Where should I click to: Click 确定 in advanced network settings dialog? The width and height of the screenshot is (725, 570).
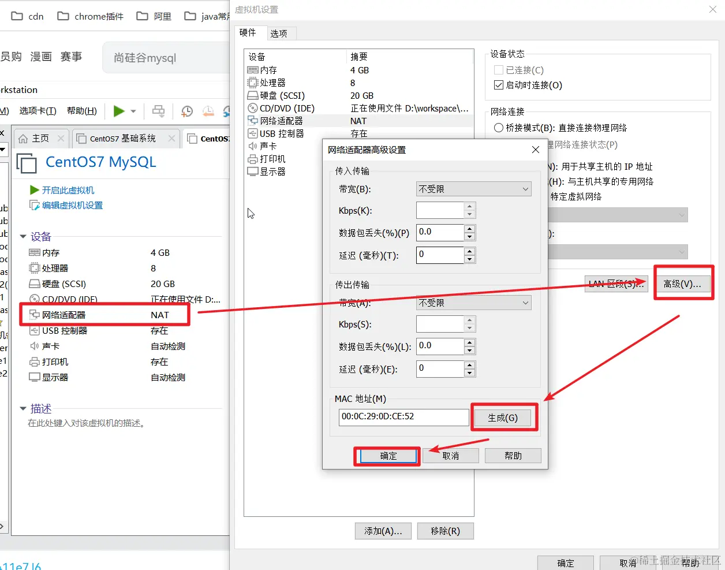[388, 456]
